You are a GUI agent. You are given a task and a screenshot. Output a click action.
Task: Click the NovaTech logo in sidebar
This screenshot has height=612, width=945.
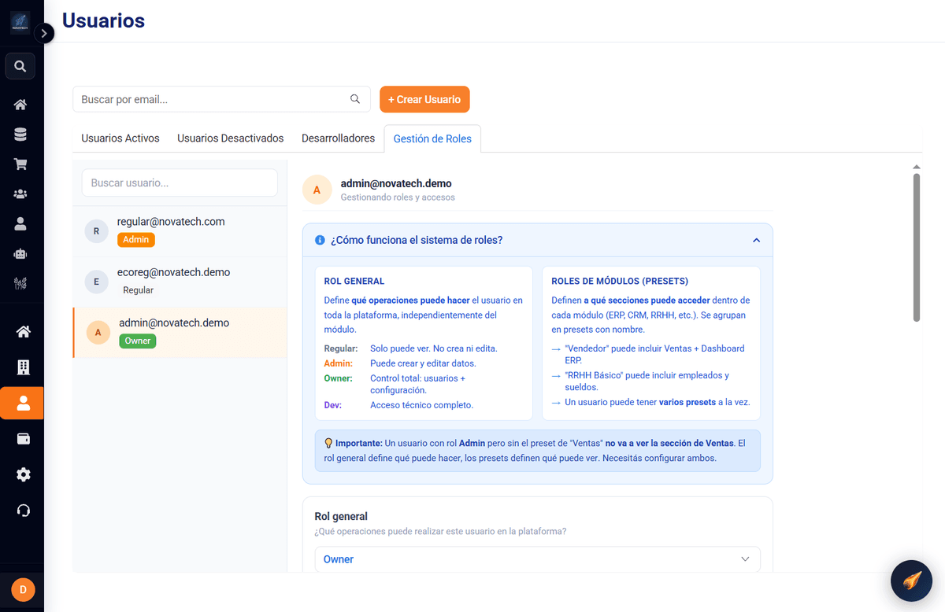tap(20, 22)
